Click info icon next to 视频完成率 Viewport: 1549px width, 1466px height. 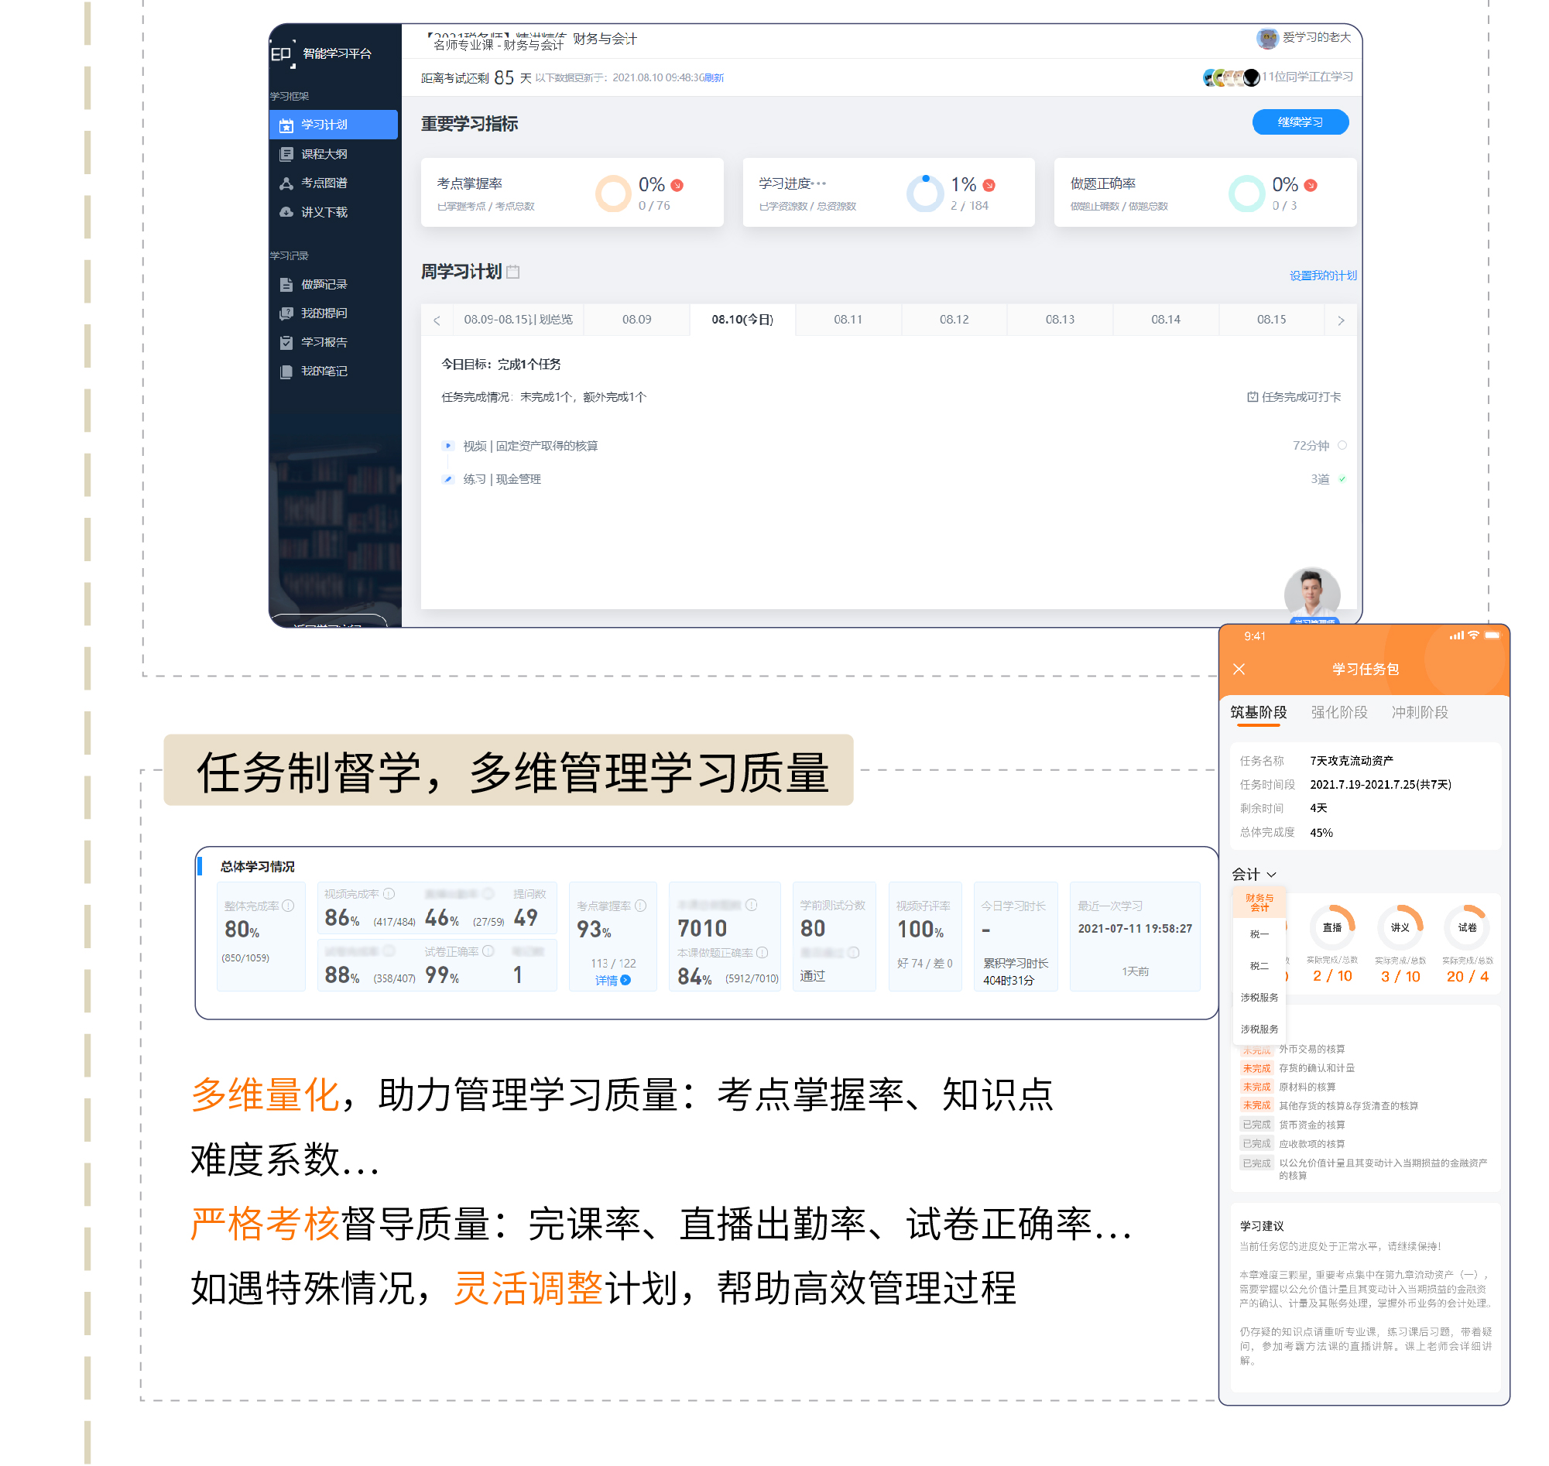click(x=389, y=894)
